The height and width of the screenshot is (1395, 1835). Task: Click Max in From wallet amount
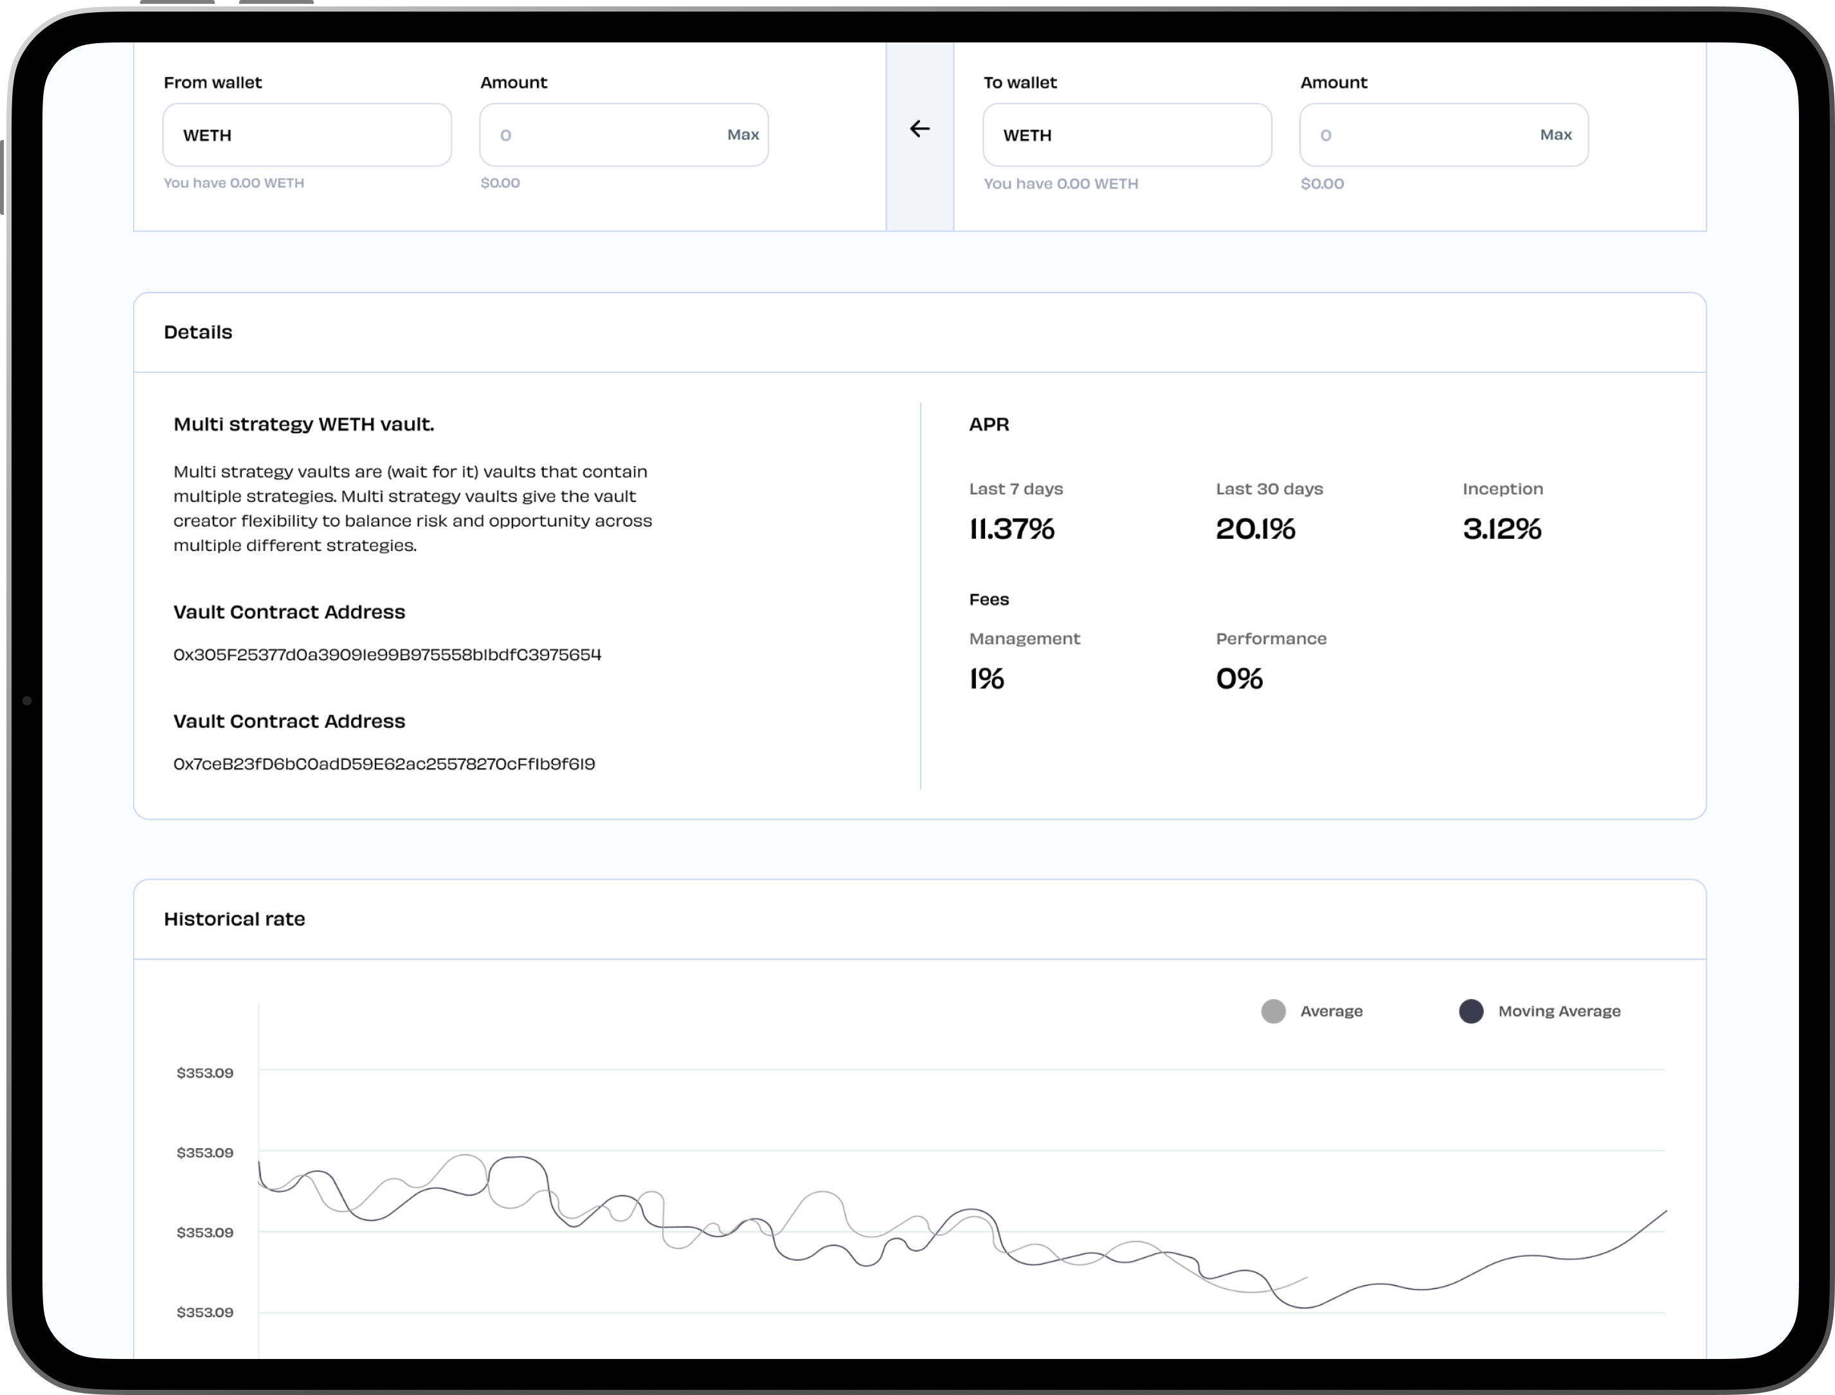pos(743,134)
